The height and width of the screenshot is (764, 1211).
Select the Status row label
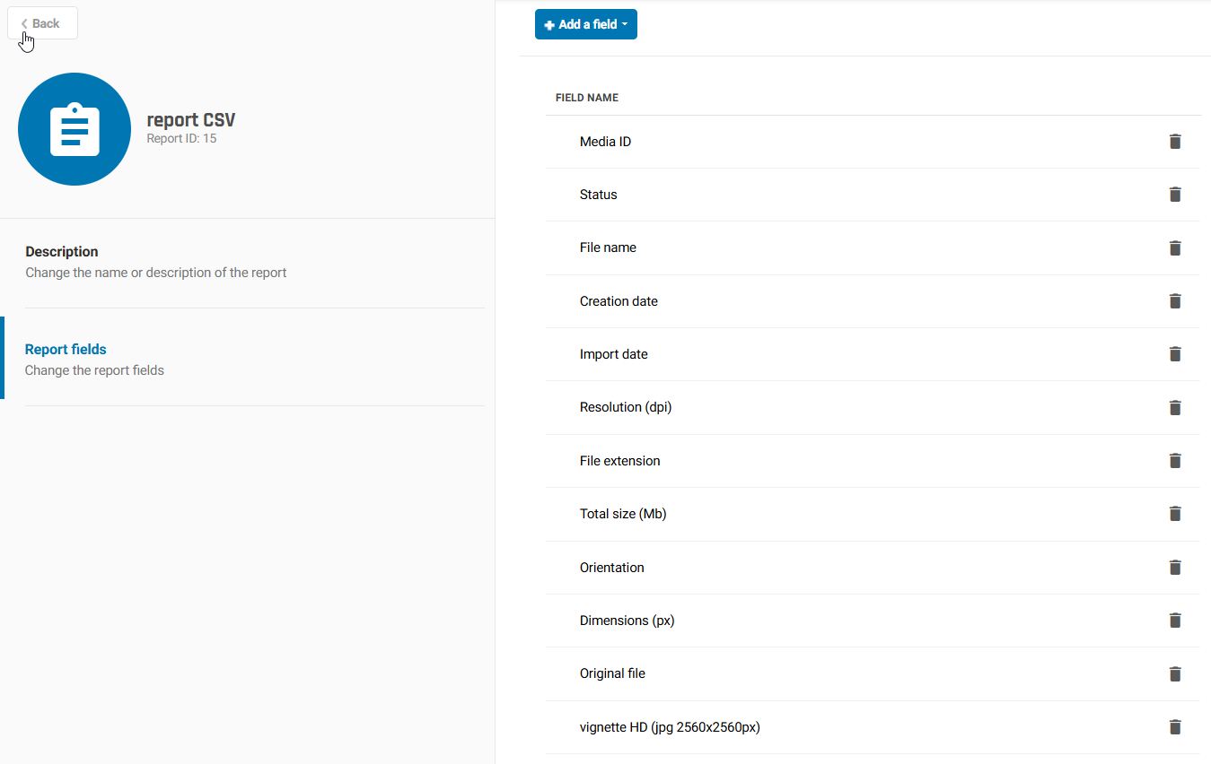598,195
